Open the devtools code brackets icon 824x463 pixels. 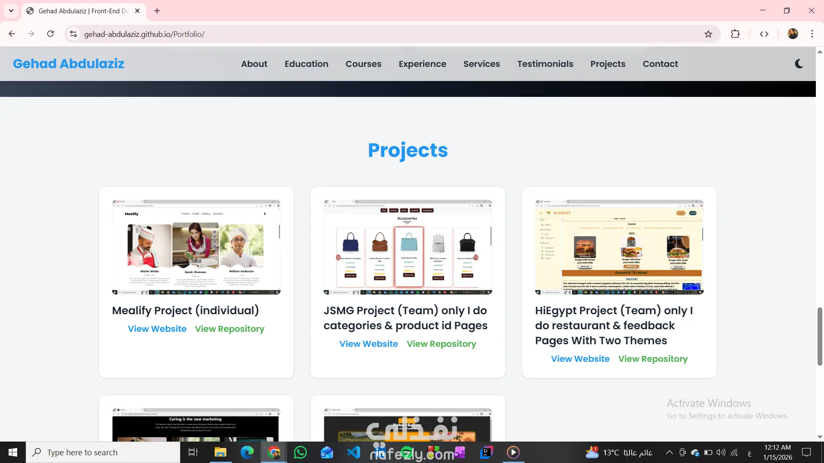(x=764, y=34)
